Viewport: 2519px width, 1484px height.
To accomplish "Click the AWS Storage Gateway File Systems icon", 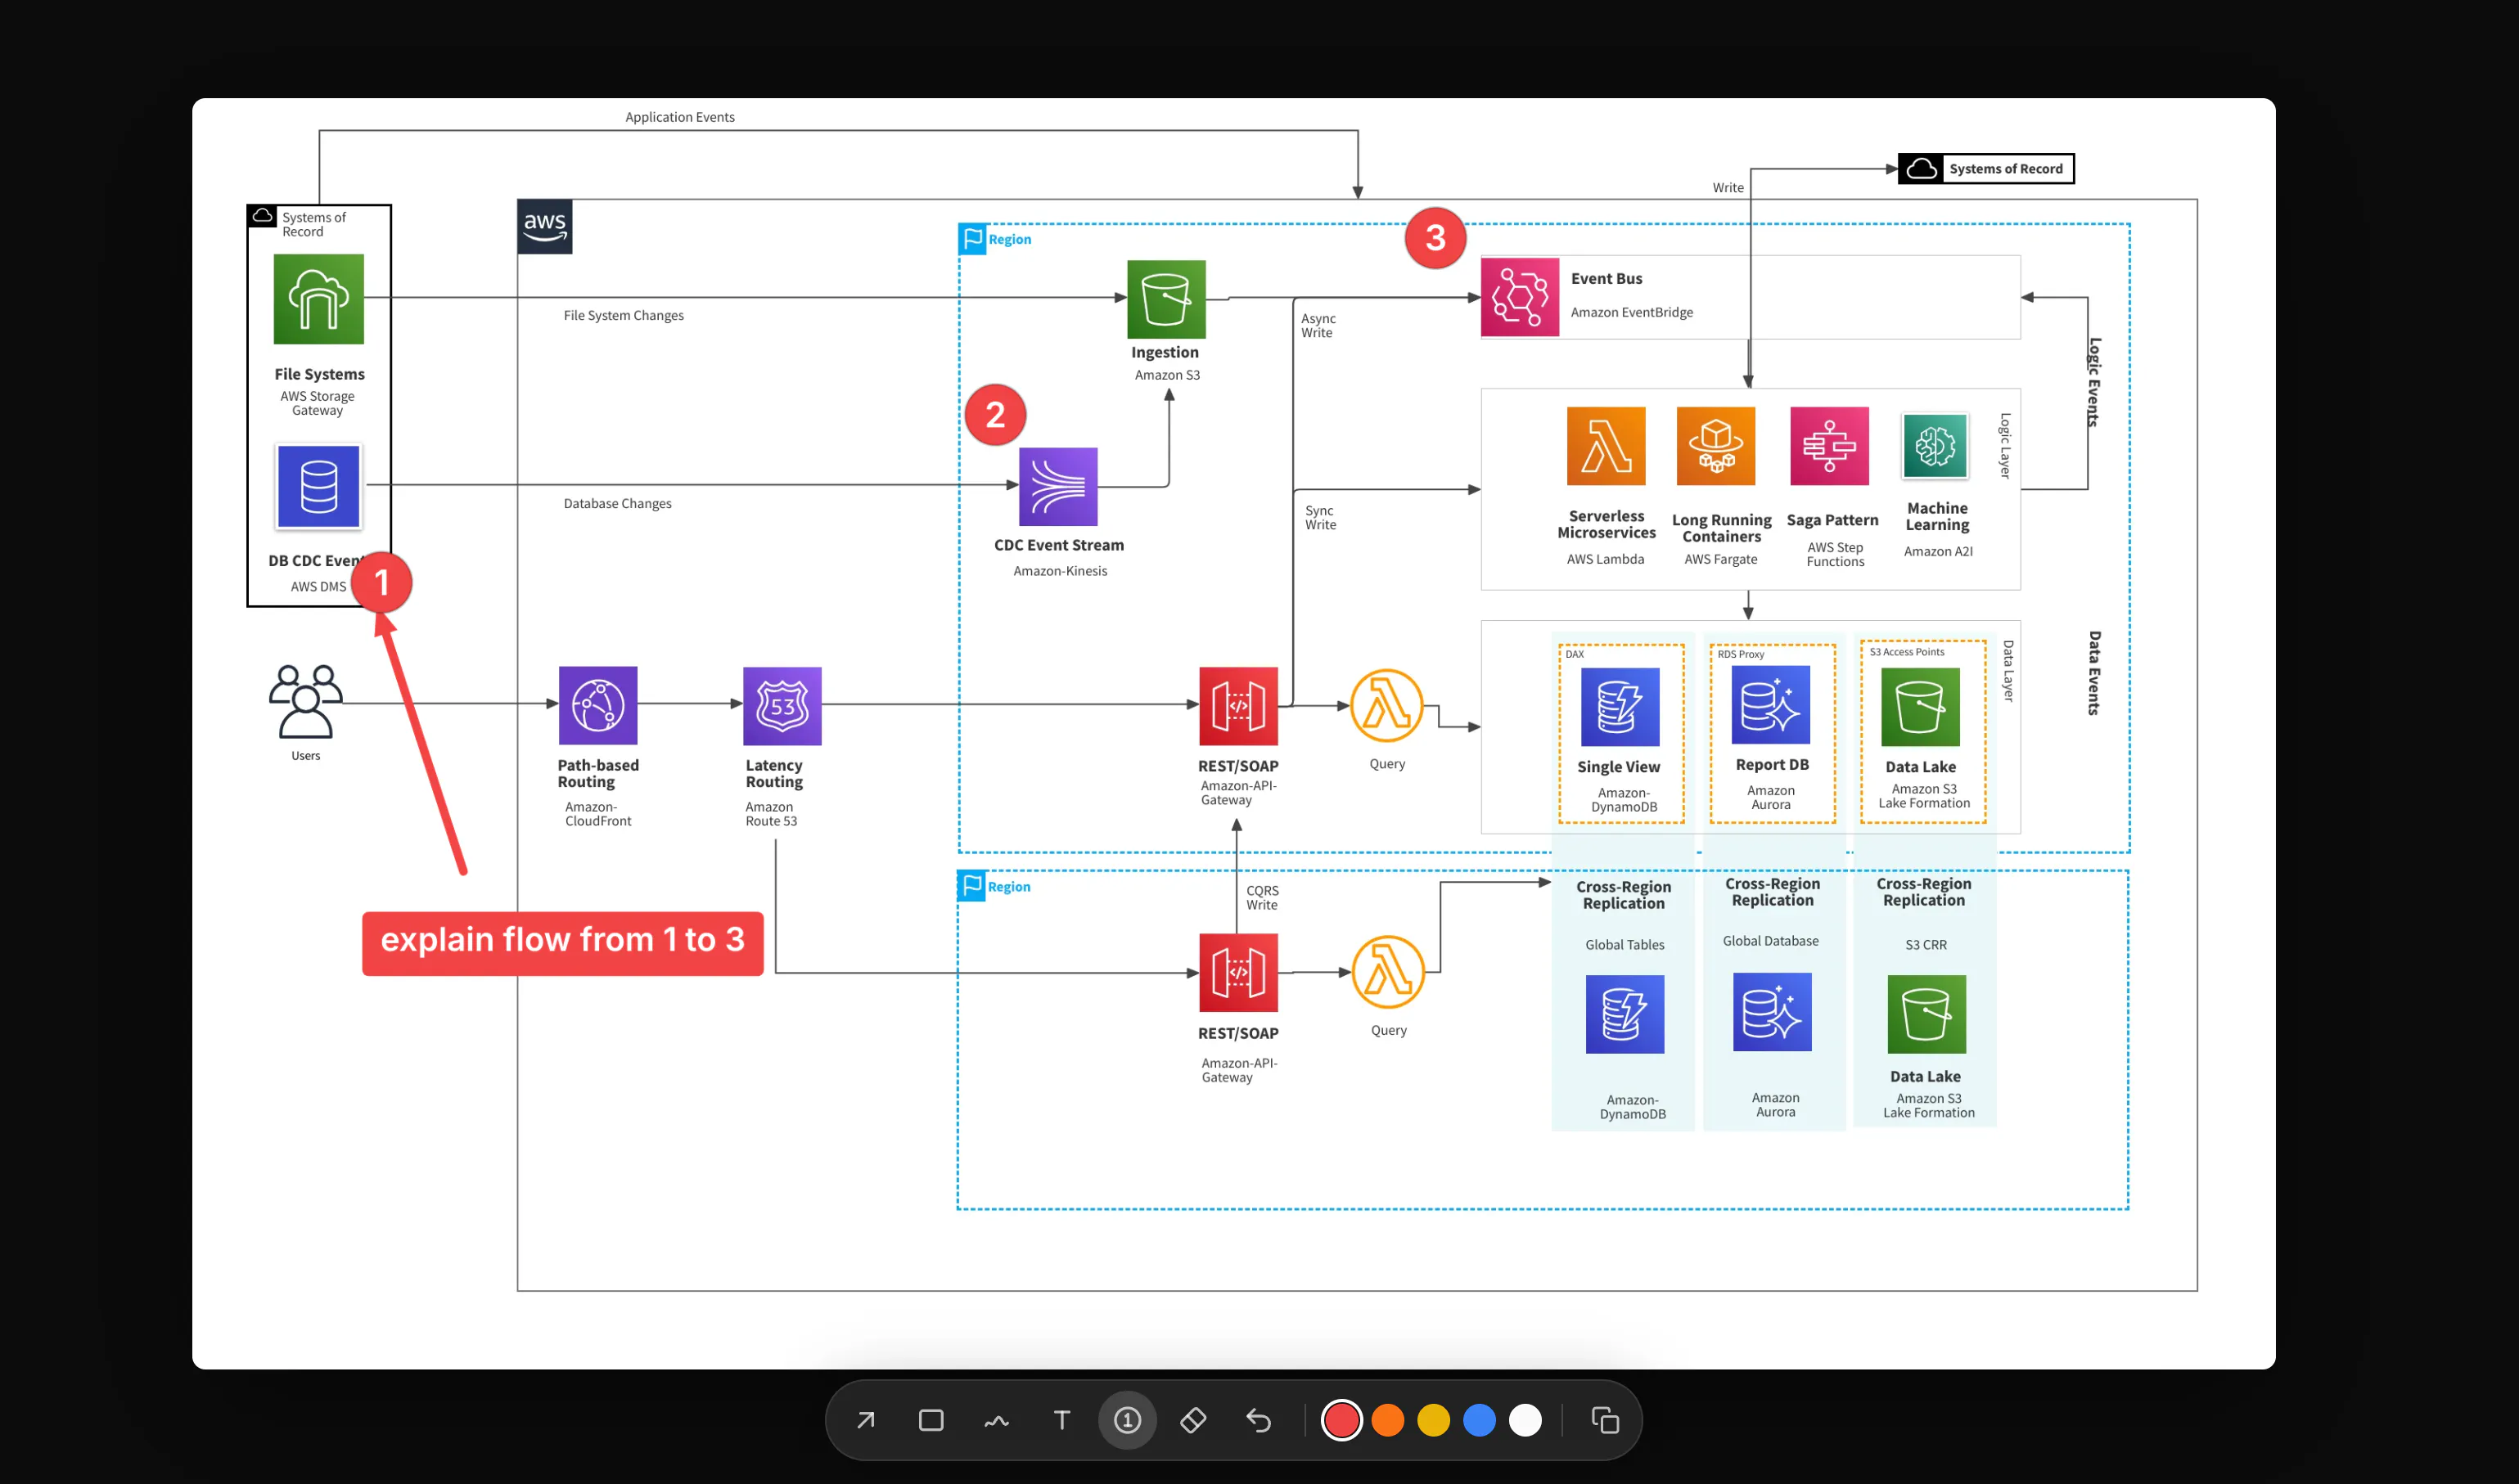I will 319,299.
